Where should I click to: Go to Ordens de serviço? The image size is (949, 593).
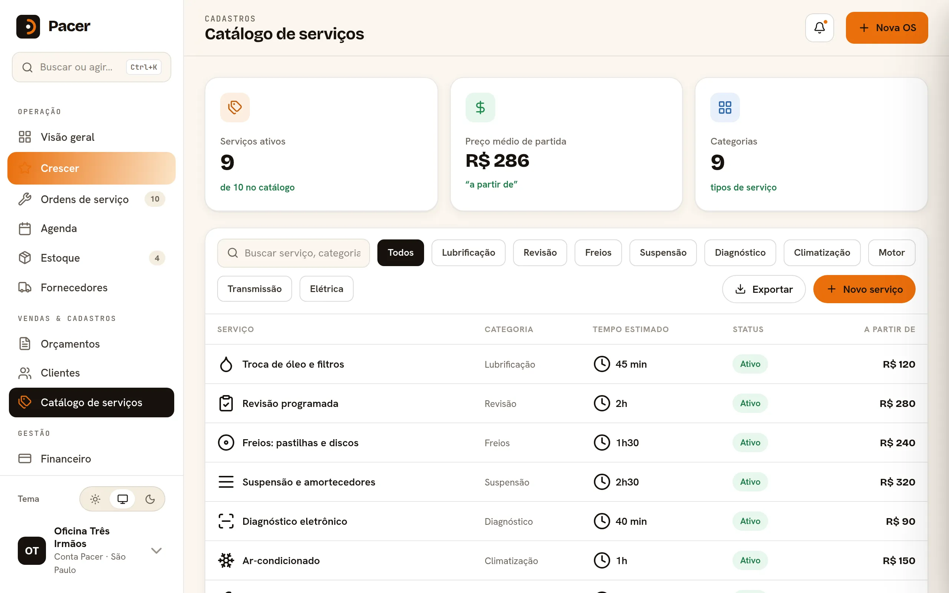pyautogui.click(x=91, y=199)
